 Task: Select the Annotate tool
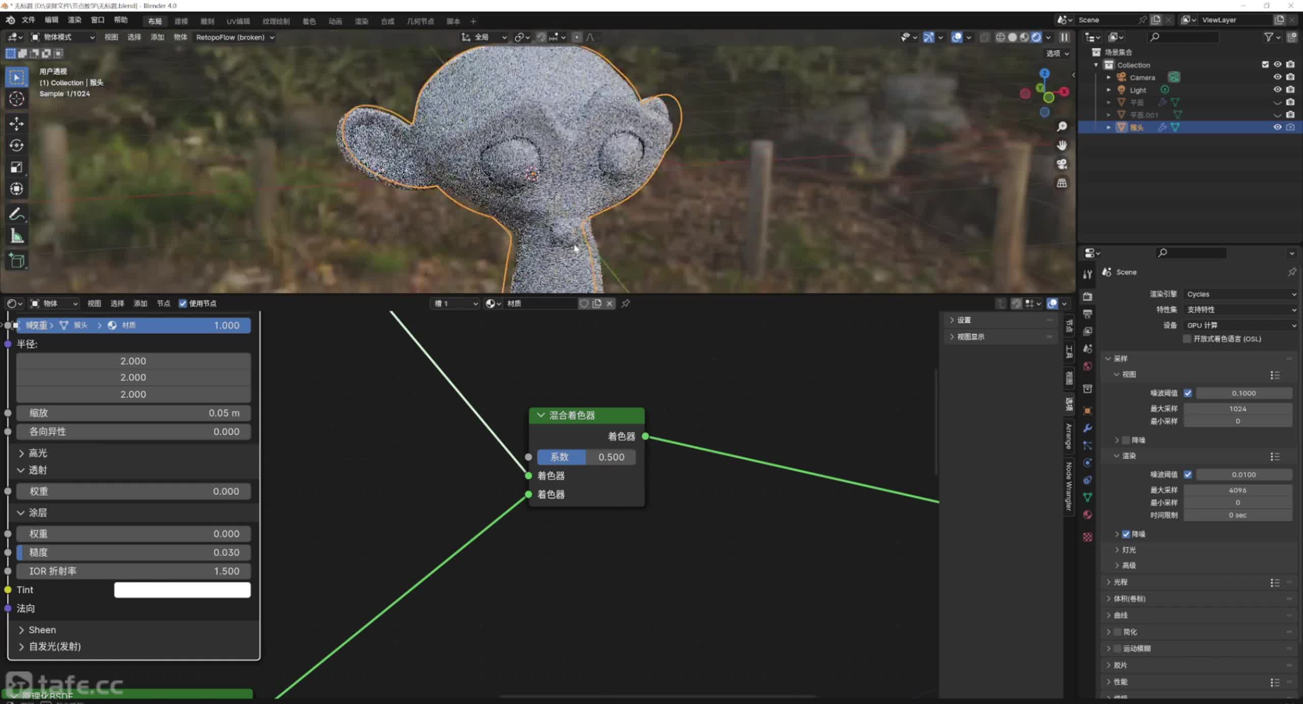click(16, 214)
